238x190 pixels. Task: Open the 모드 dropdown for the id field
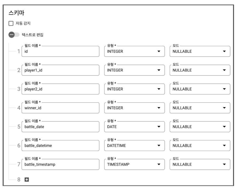pos(200,51)
